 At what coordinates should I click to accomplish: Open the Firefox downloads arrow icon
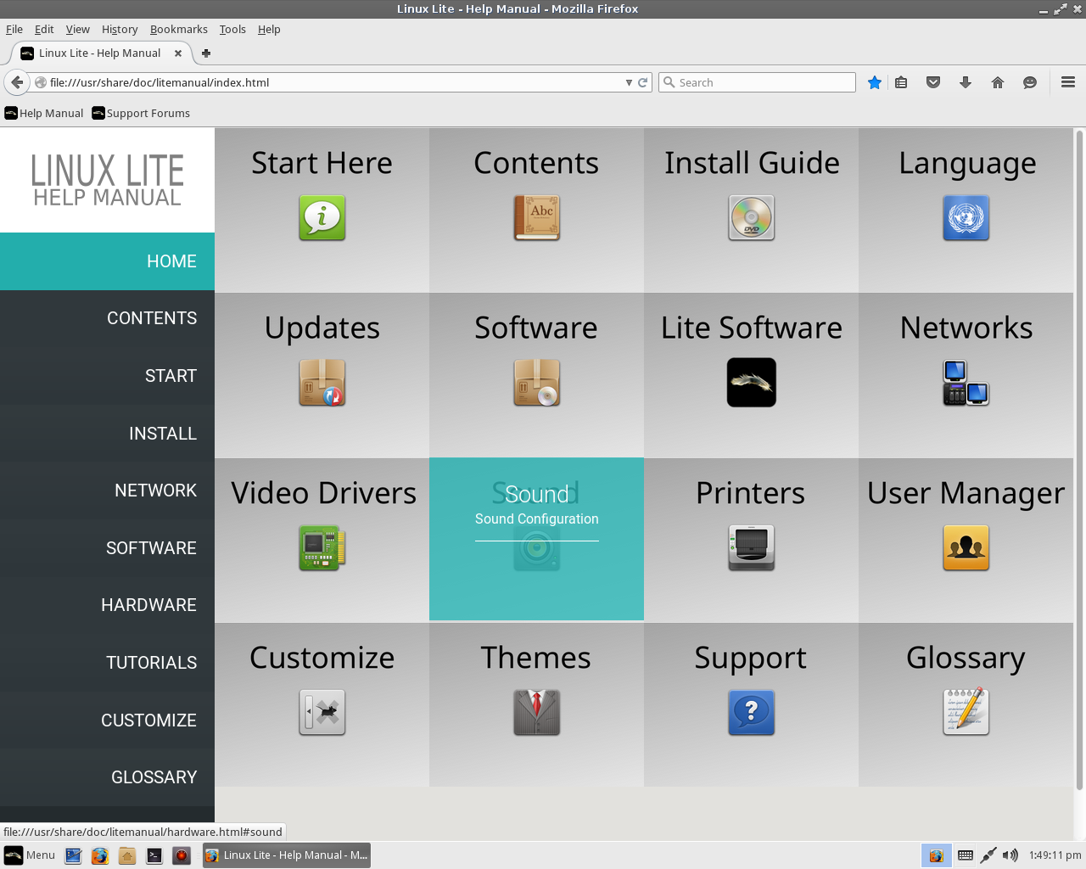click(966, 82)
